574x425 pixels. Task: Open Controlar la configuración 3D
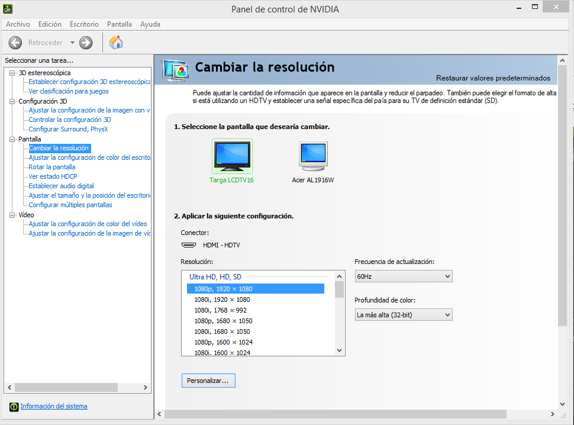pyautogui.click(x=70, y=120)
